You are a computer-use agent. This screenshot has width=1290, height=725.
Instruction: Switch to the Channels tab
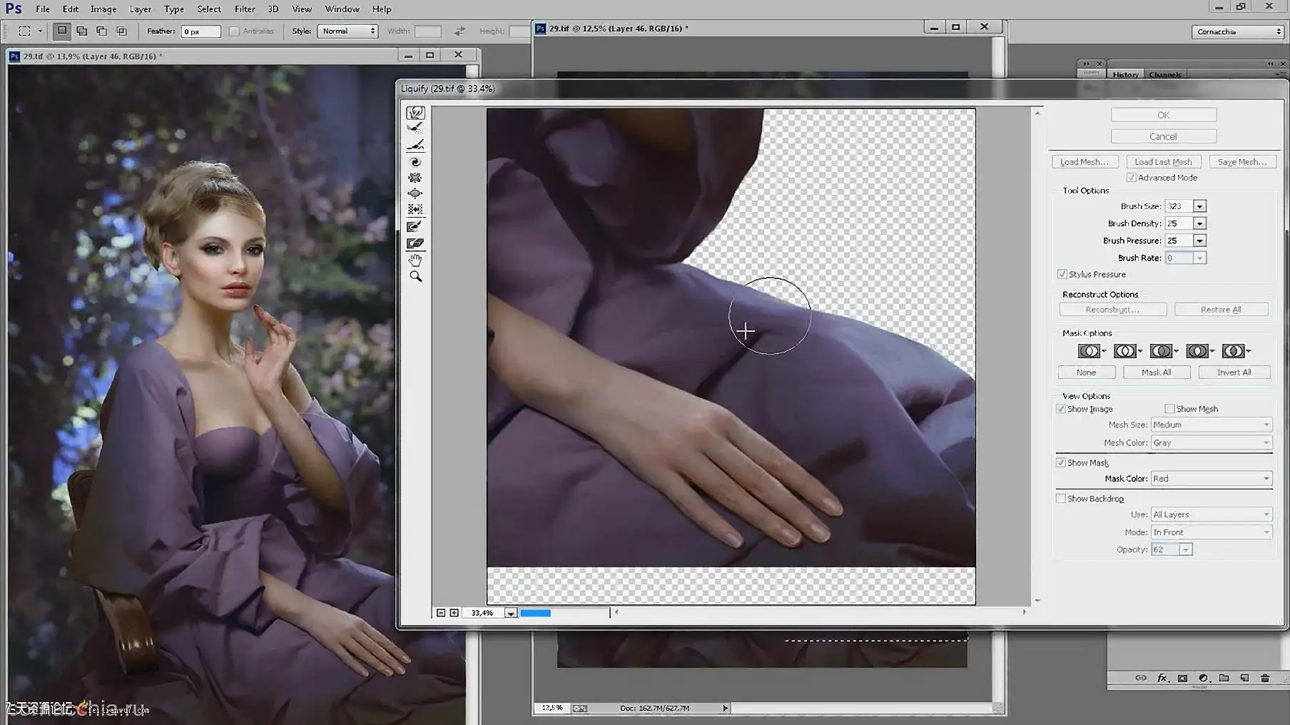[1164, 74]
